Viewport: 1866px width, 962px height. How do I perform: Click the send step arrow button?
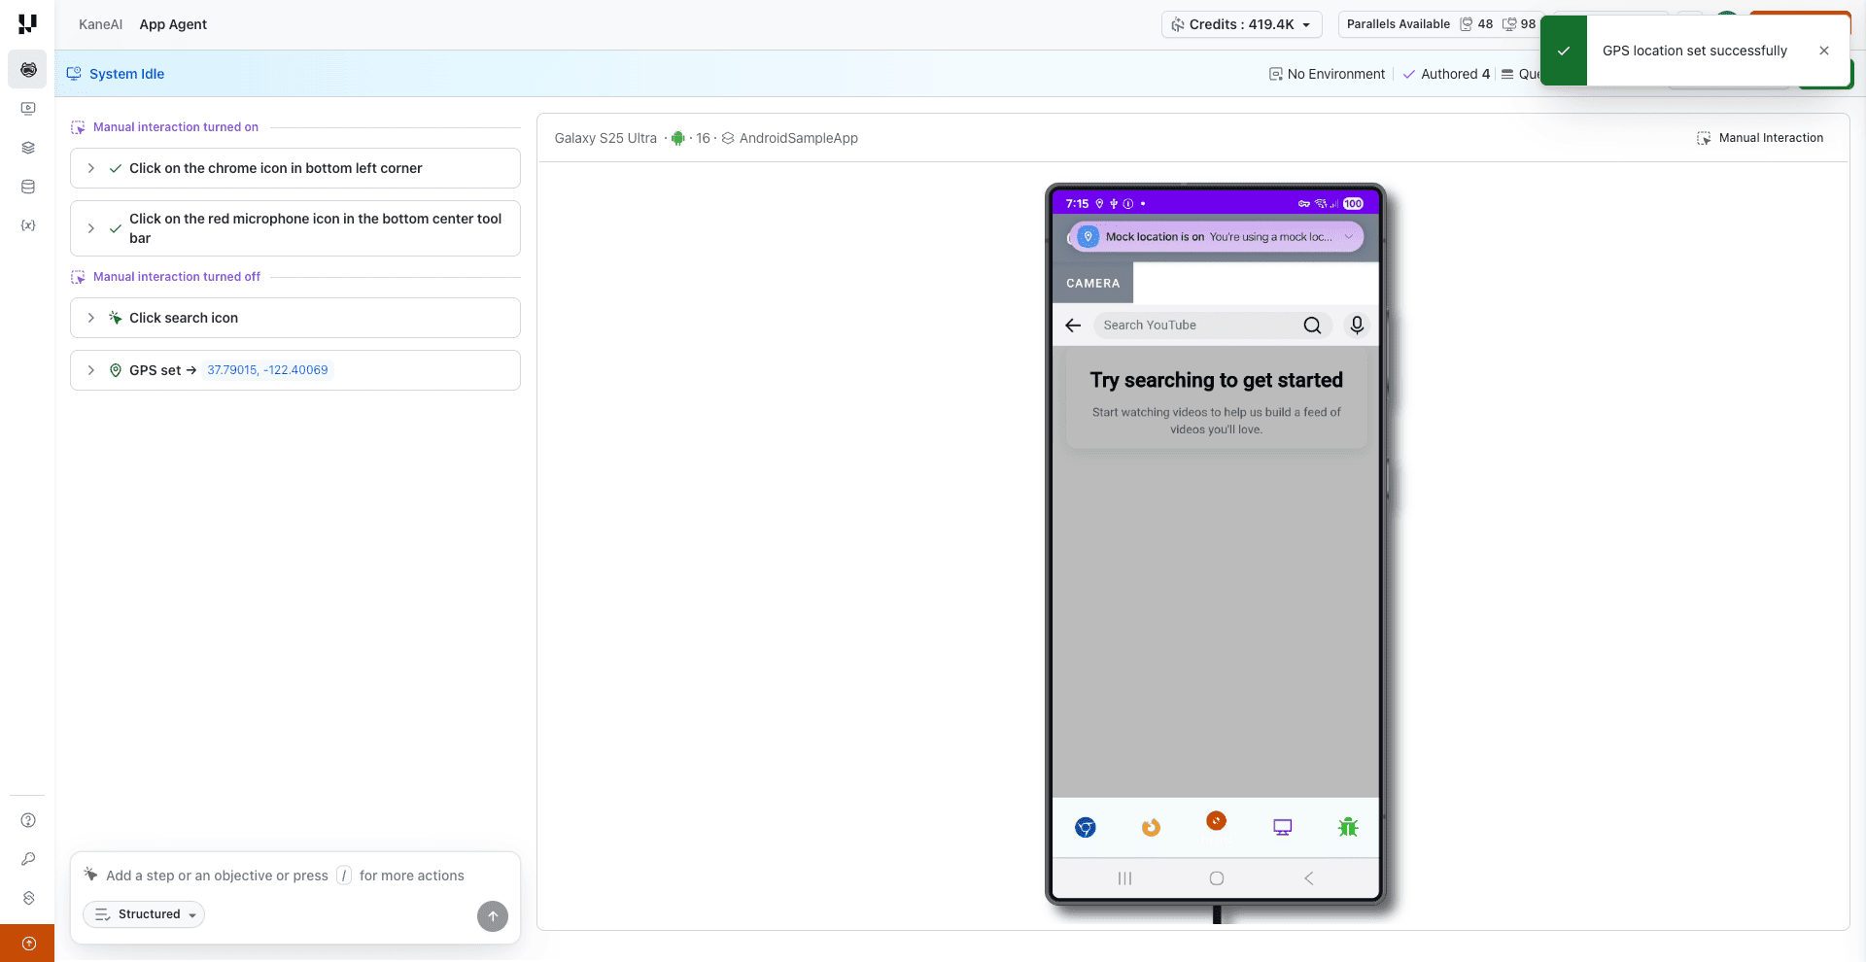(x=493, y=916)
